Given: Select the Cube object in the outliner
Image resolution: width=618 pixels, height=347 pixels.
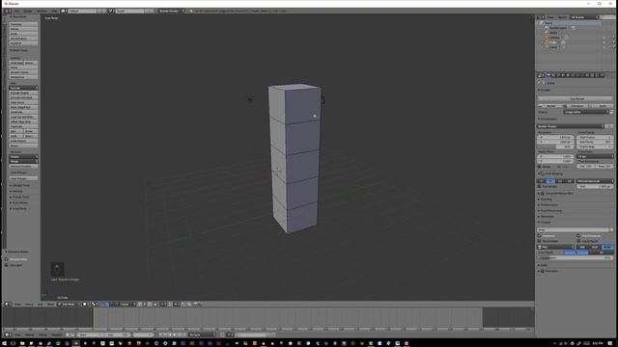Looking at the screenshot, I should click(x=553, y=42).
